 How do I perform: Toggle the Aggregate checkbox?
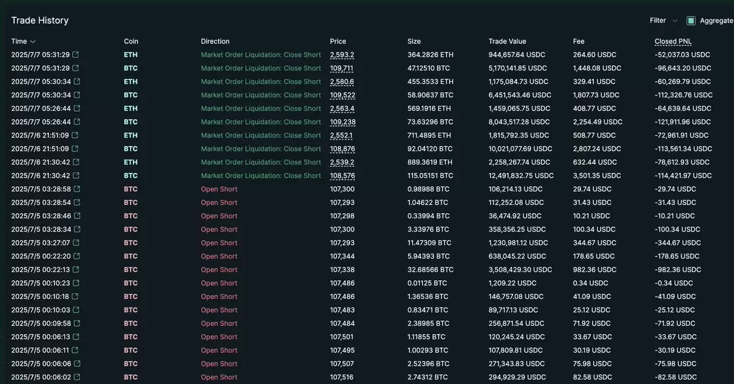tap(691, 21)
